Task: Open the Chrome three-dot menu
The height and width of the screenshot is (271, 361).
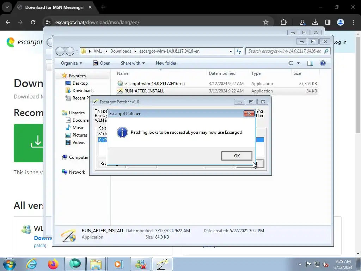Action: click(353, 22)
